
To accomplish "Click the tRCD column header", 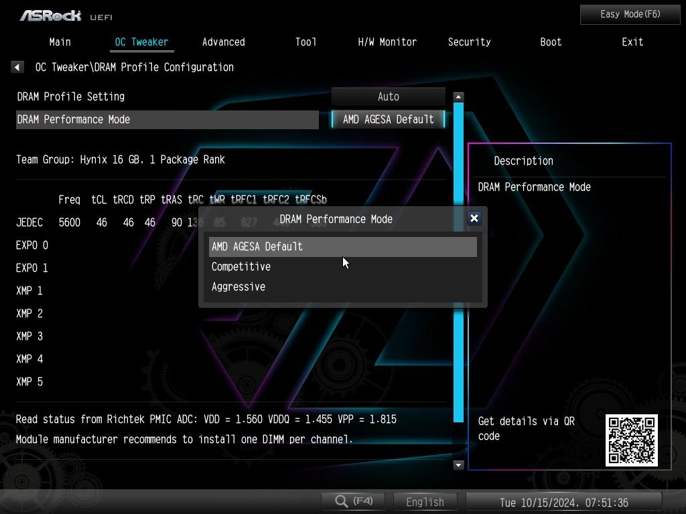I will tap(123, 199).
